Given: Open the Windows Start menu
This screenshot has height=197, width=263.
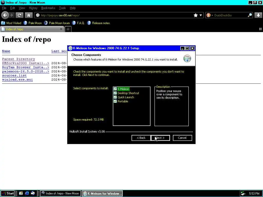Looking at the screenshot, I should [7, 193].
